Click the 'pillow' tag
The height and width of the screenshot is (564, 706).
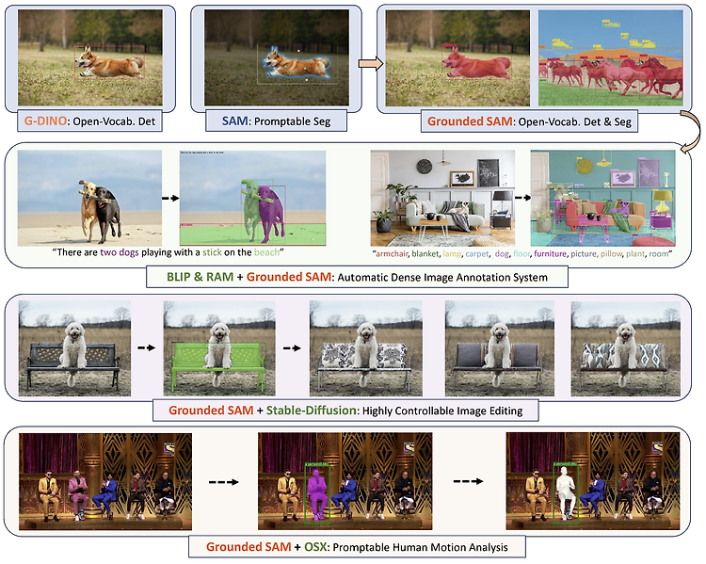coord(611,253)
